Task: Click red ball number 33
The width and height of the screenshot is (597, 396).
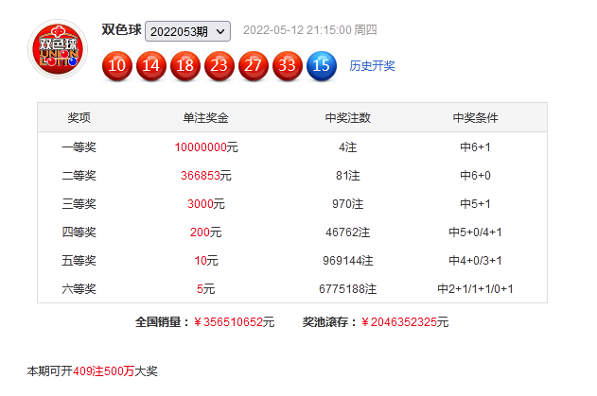Action: tap(288, 66)
